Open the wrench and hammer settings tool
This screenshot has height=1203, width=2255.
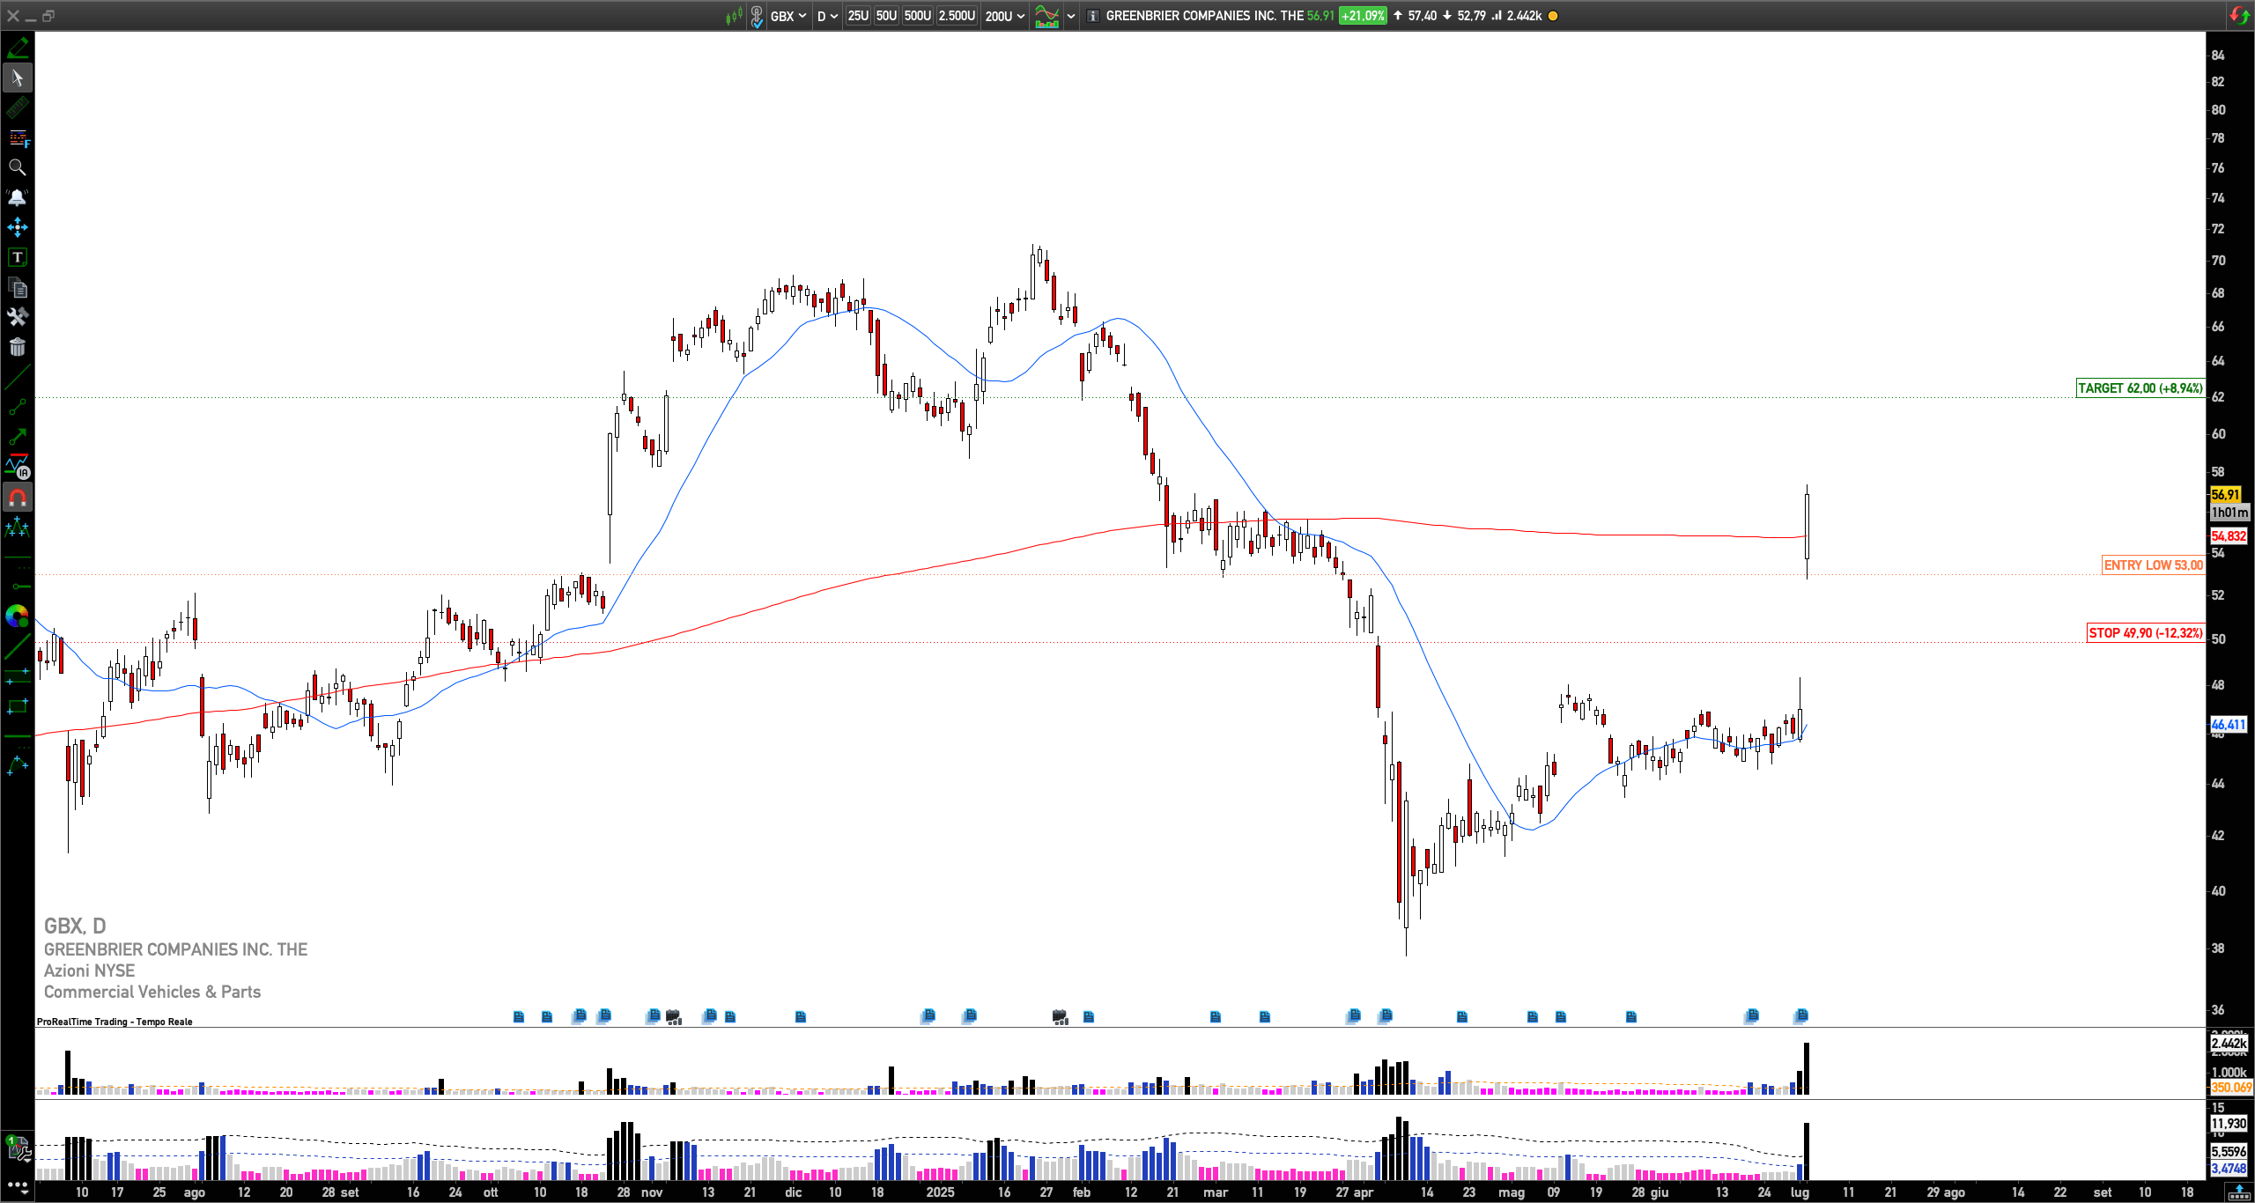(x=17, y=317)
